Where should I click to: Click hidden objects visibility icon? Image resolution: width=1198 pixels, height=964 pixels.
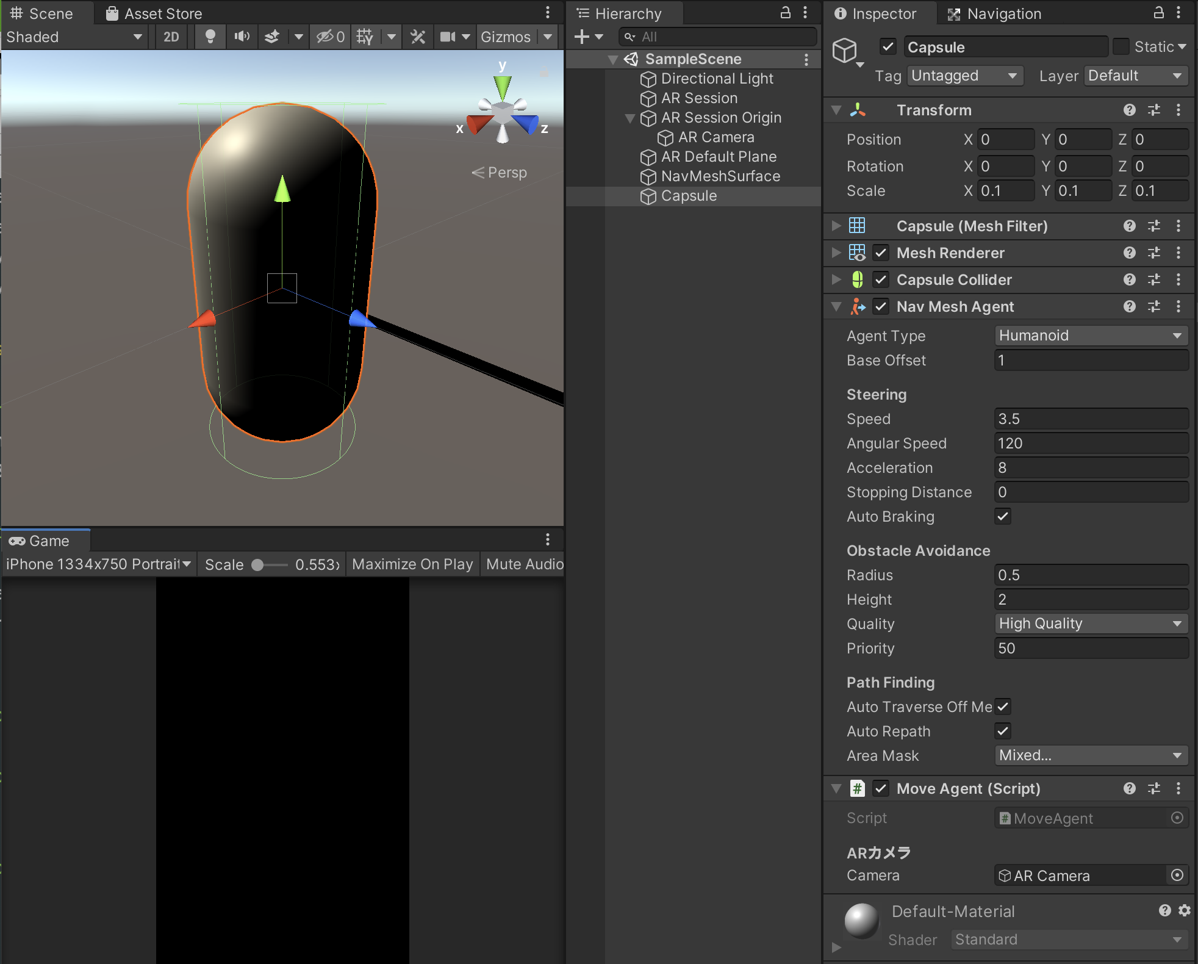tap(330, 37)
